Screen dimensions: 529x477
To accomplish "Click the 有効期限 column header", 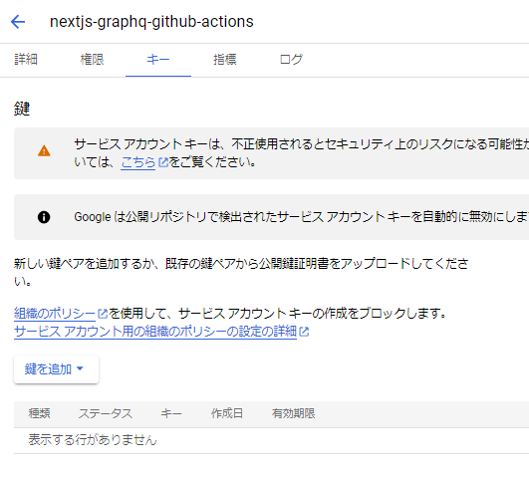I will tap(294, 413).
